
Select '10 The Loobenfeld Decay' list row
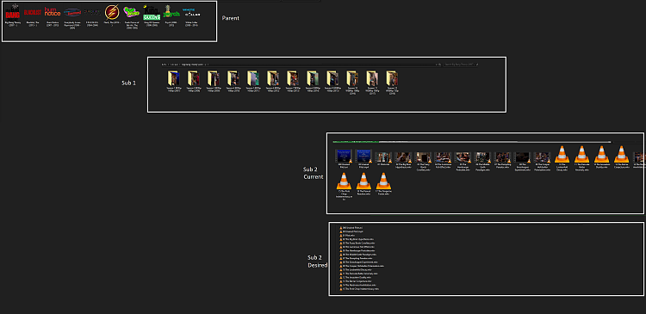click(x=356, y=270)
